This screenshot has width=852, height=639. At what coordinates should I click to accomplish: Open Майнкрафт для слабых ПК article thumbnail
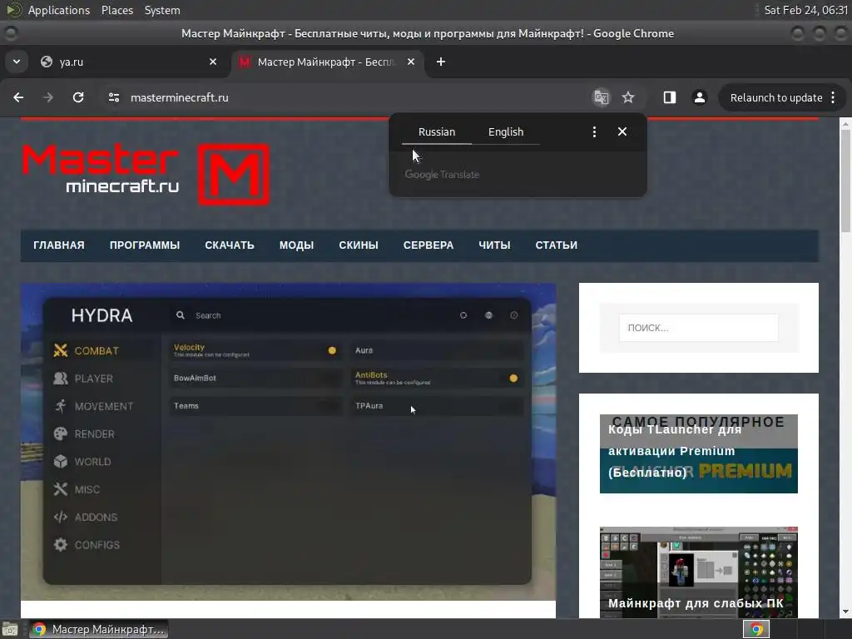pos(698,572)
